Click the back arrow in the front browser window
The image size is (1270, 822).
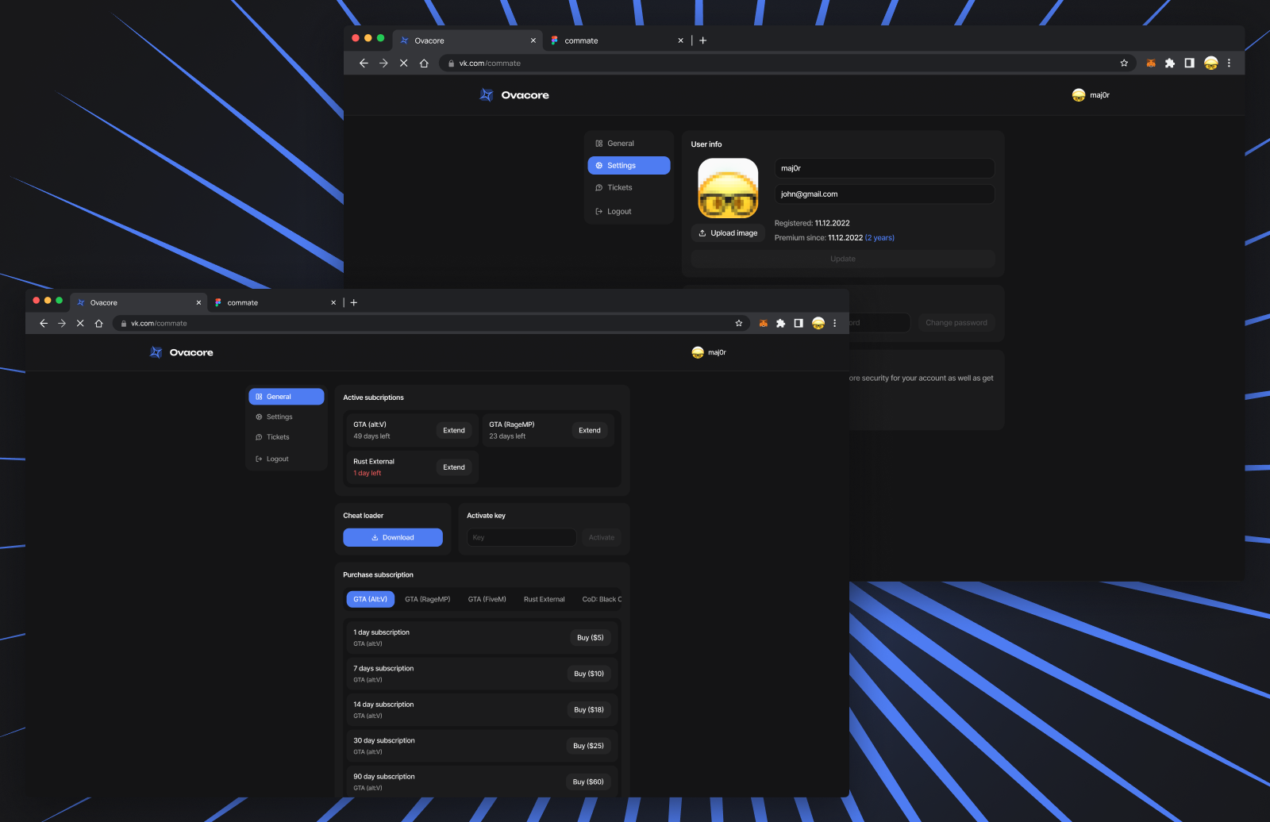(44, 323)
